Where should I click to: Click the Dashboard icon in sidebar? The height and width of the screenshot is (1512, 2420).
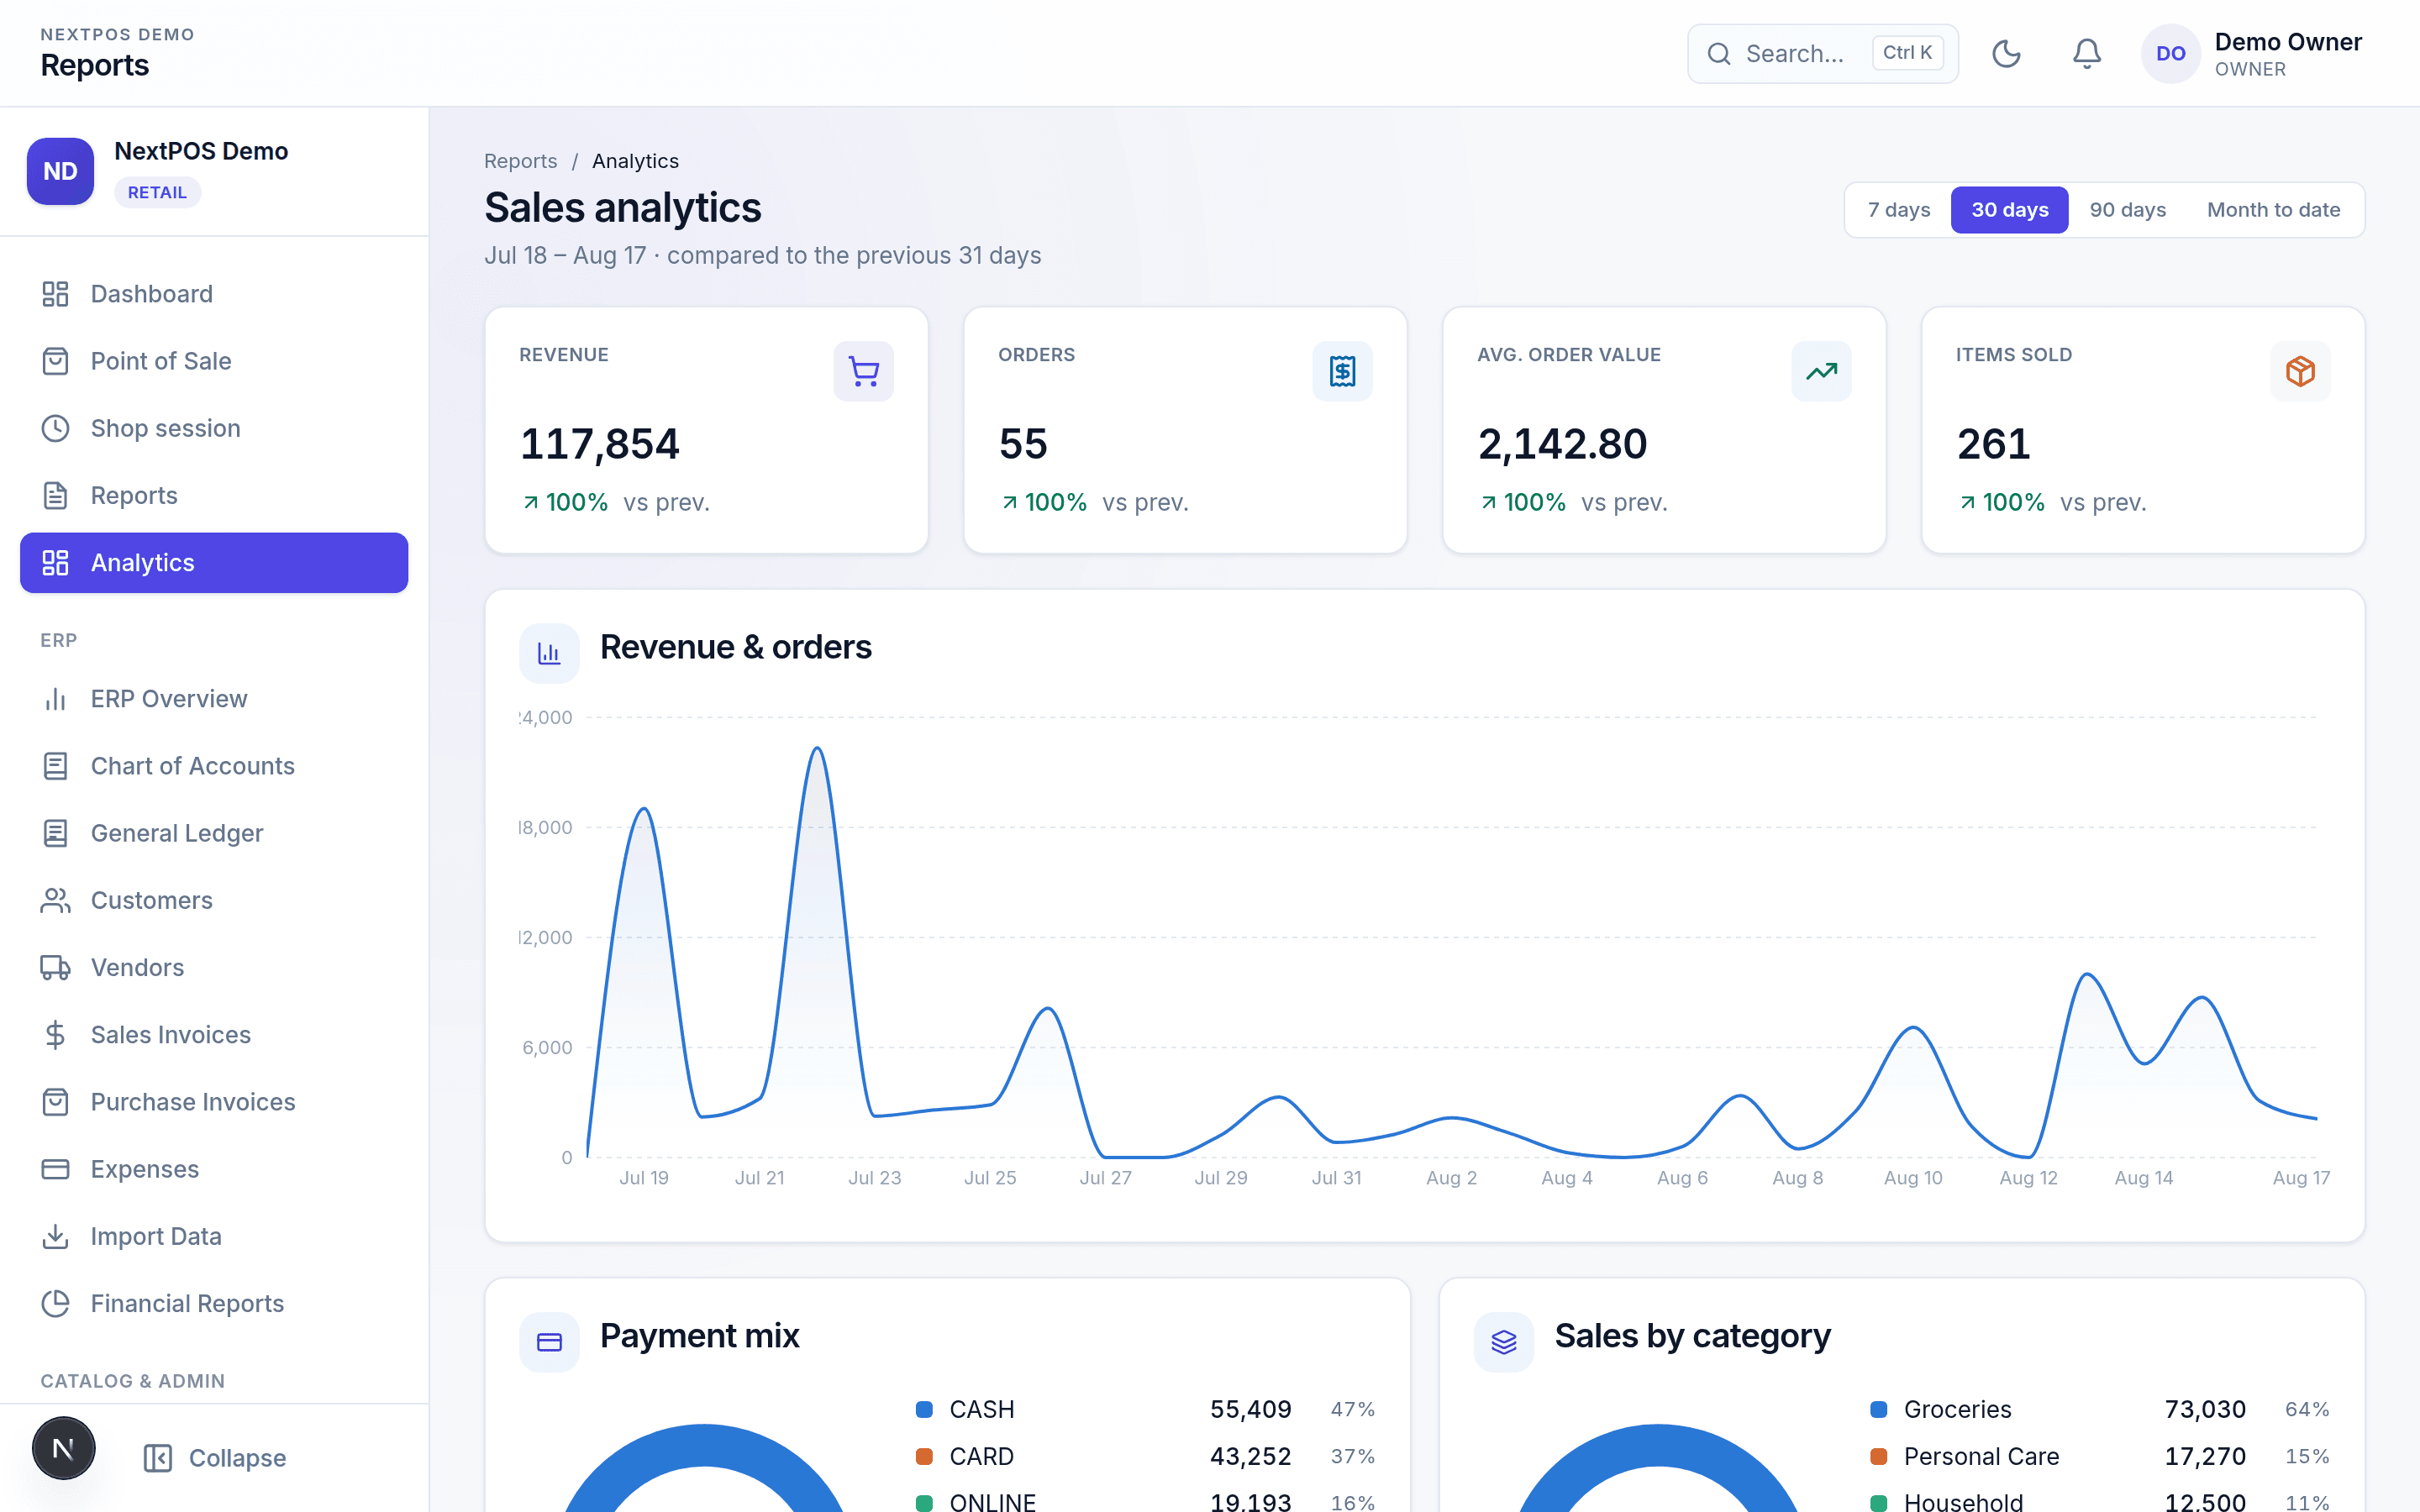(55, 294)
